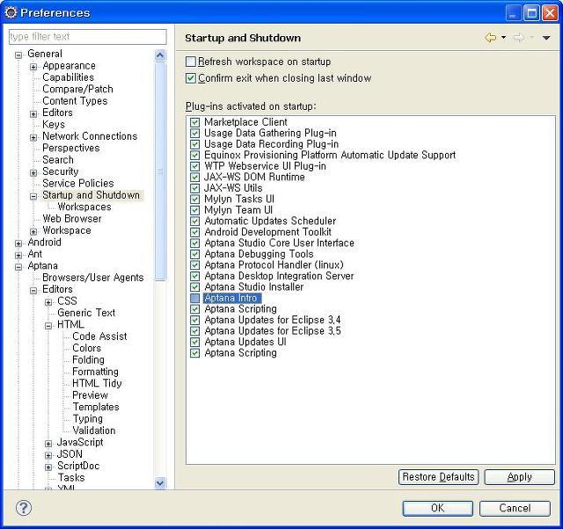Select HTML Tidy preferences

pos(97,383)
